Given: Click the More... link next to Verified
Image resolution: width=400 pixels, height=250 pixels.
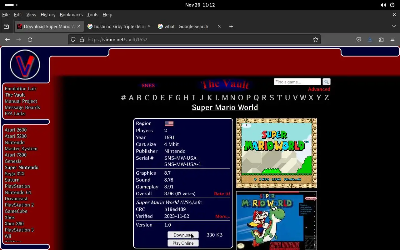Looking at the screenshot, I should coord(223,216).
